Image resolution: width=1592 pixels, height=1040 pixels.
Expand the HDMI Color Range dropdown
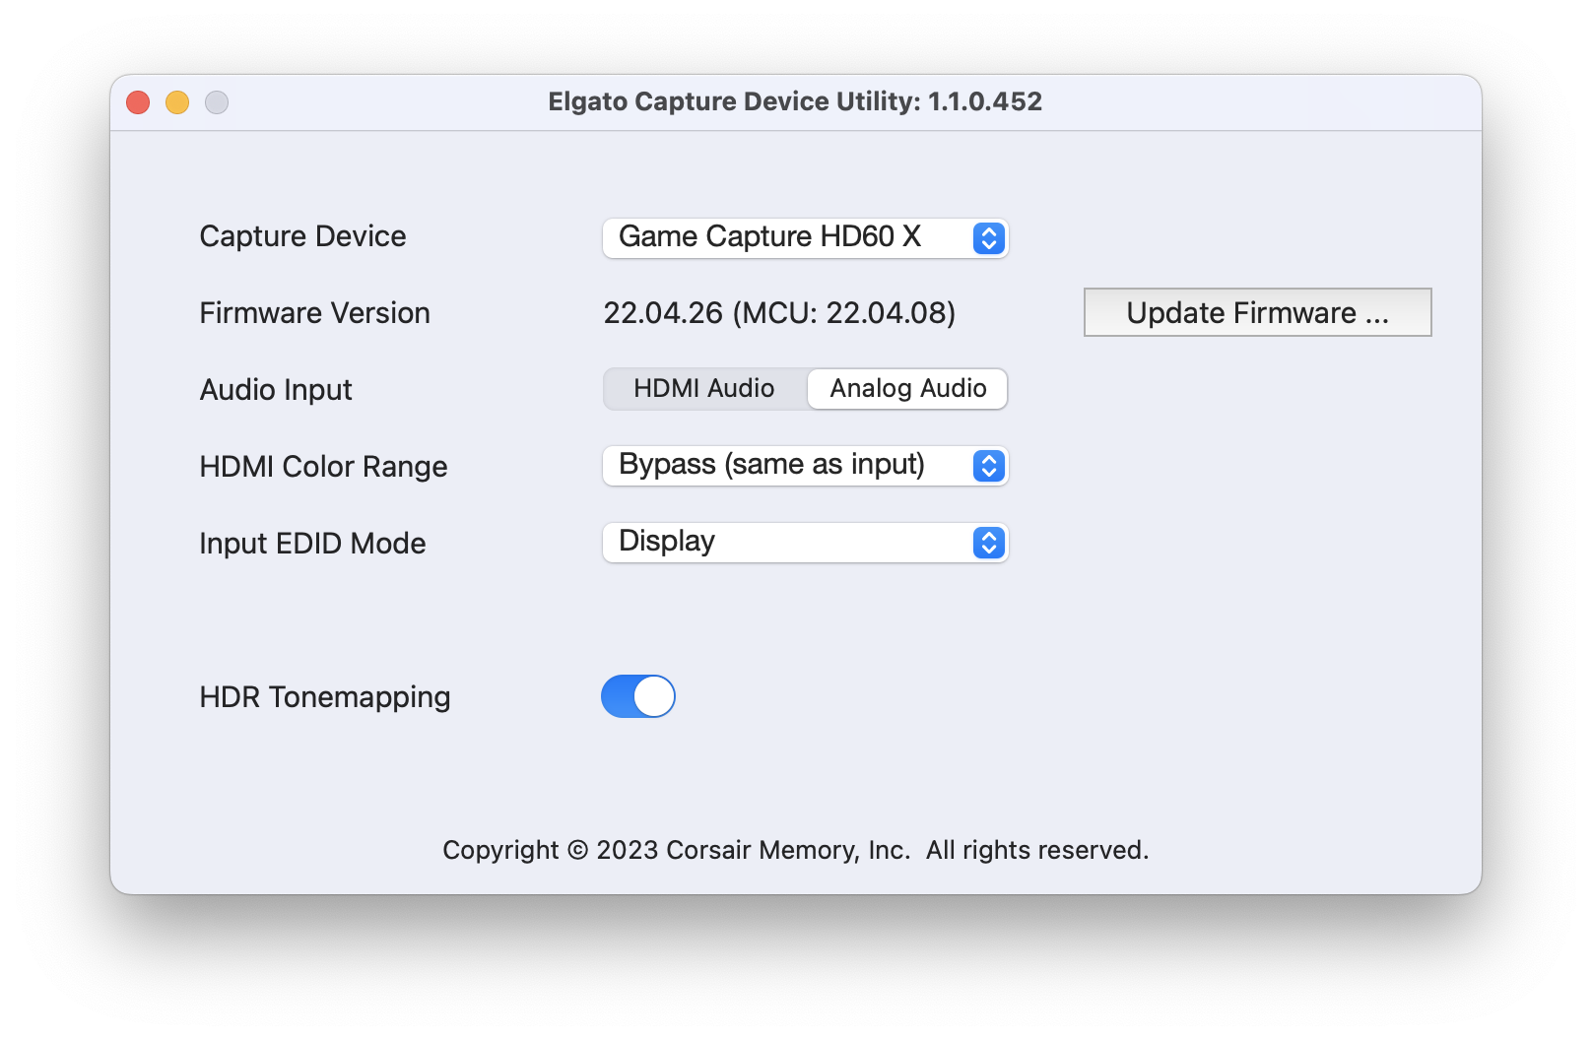805,466
